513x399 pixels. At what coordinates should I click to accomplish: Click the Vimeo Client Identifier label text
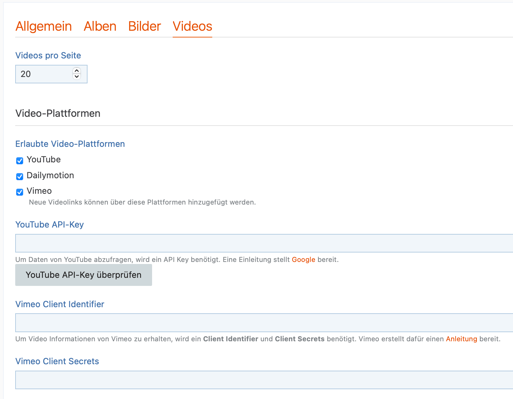tap(60, 304)
